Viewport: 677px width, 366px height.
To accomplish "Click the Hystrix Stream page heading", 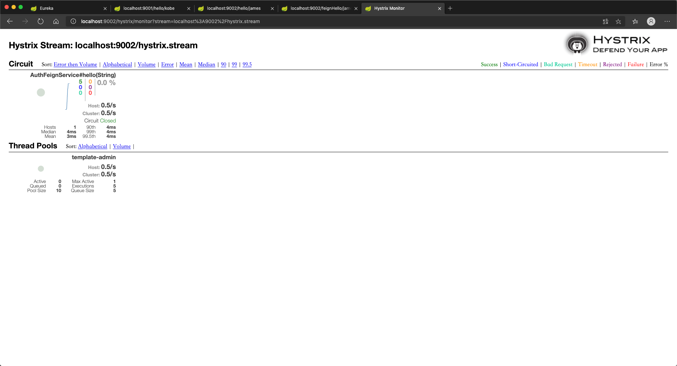I will pyautogui.click(x=103, y=45).
